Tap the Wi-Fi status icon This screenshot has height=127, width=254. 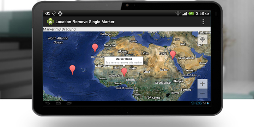(178, 14)
